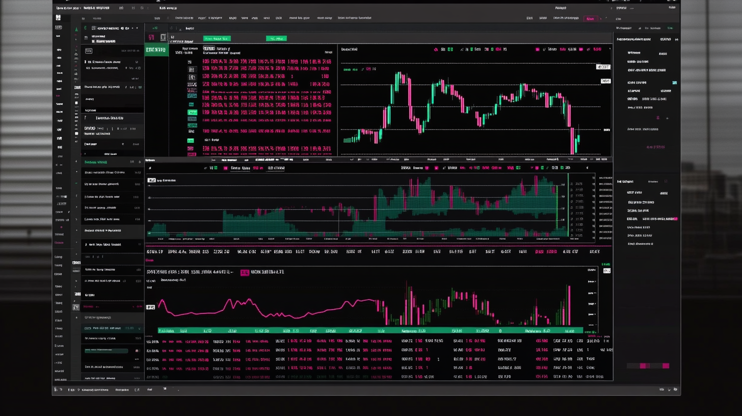Open the fullscreen icon on the lower chart
Image resolution: width=742 pixels, height=416 pixels.
[606, 271]
